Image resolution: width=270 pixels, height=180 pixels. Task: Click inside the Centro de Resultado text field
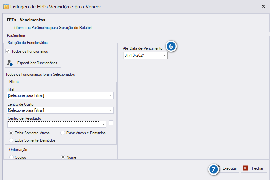point(54,124)
